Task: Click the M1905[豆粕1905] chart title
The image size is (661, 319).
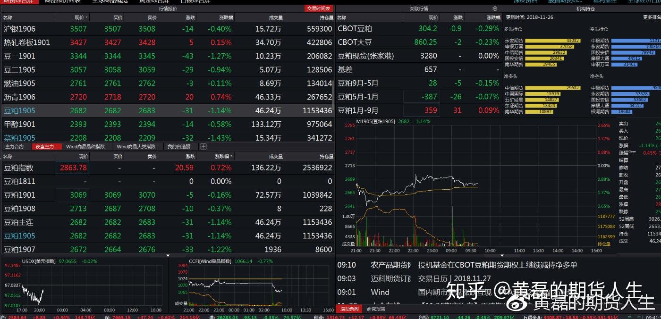Action: [376, 121]
